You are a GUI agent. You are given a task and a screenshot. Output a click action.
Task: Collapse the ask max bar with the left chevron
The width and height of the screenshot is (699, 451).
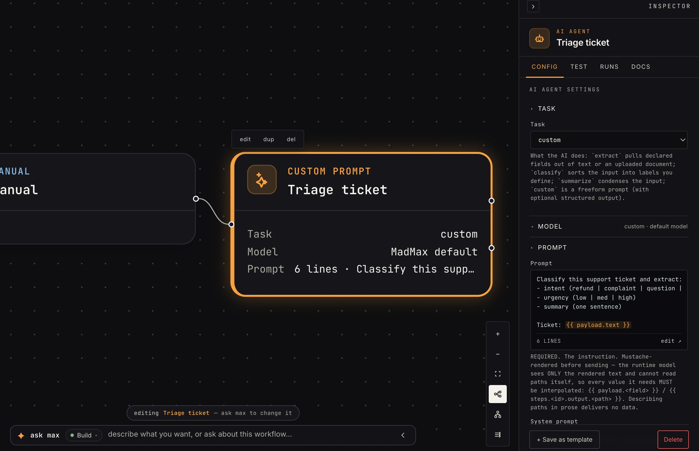(403, 435)
